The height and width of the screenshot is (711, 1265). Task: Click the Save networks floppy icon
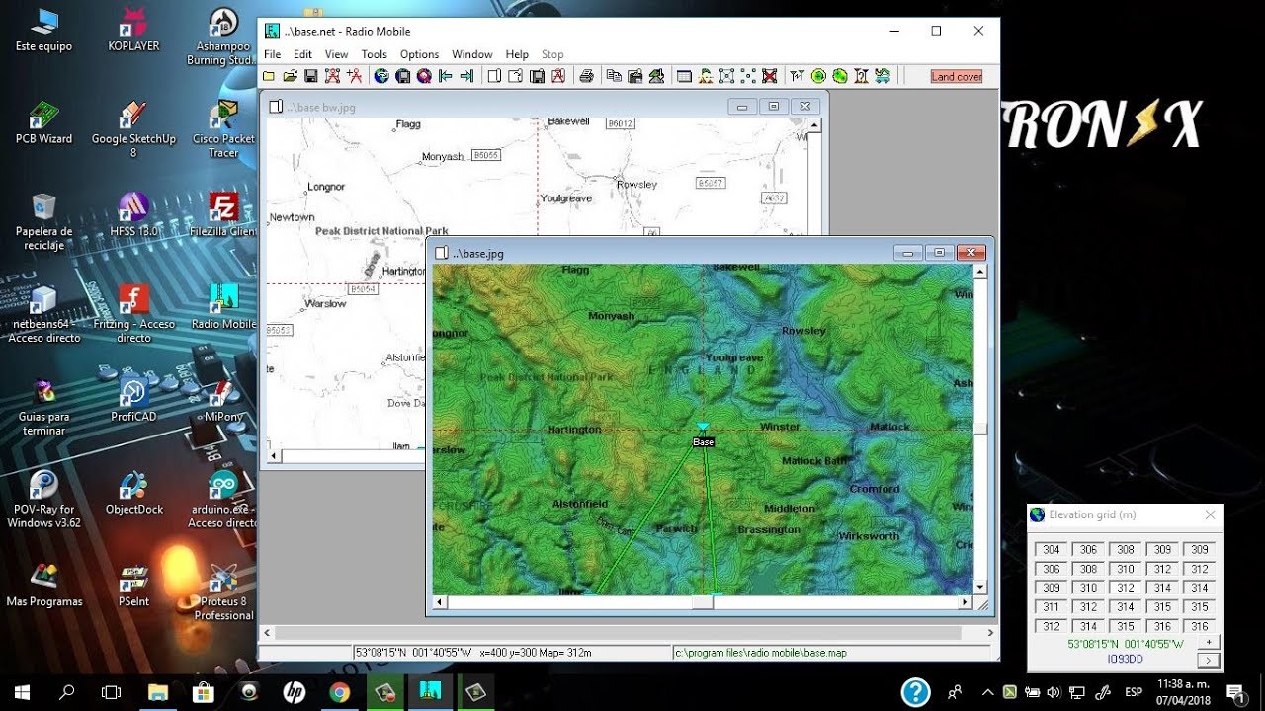310,76
